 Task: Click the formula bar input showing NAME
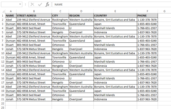click(112, 4)
